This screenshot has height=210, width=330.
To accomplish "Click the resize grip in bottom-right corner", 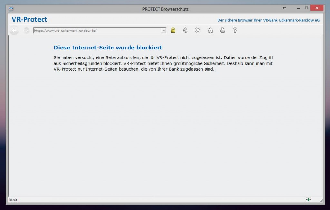I will 321,201.
